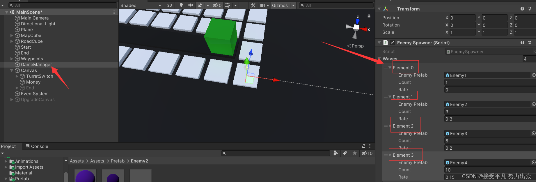Toggle 2D scene view mode
Screen dimensions: 536x182
[170, 5]
